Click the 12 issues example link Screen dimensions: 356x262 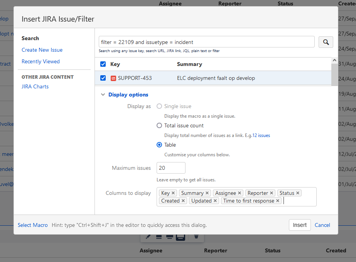[x=261, y=135]
